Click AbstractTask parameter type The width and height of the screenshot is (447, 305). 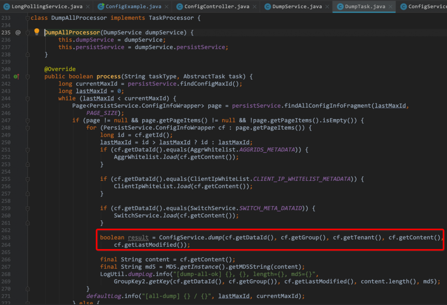point(204,76)
